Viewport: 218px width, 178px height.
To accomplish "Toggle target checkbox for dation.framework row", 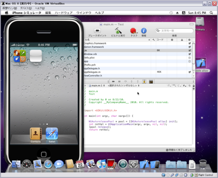I will (189, 47).
